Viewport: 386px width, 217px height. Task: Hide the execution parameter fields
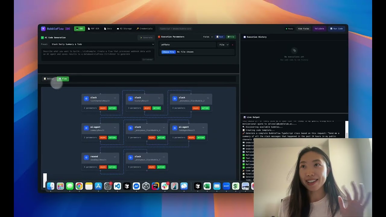(303, 29)
